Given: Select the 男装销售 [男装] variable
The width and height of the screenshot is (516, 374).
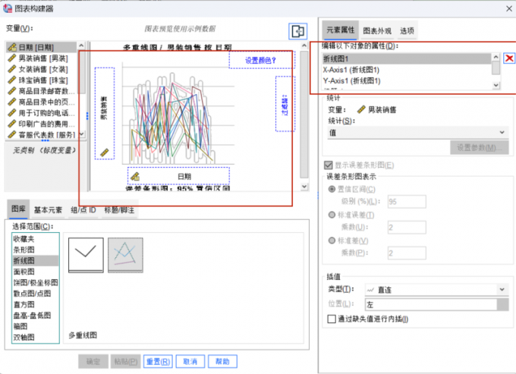Looking at the screenshot, I should coord(42,58).
